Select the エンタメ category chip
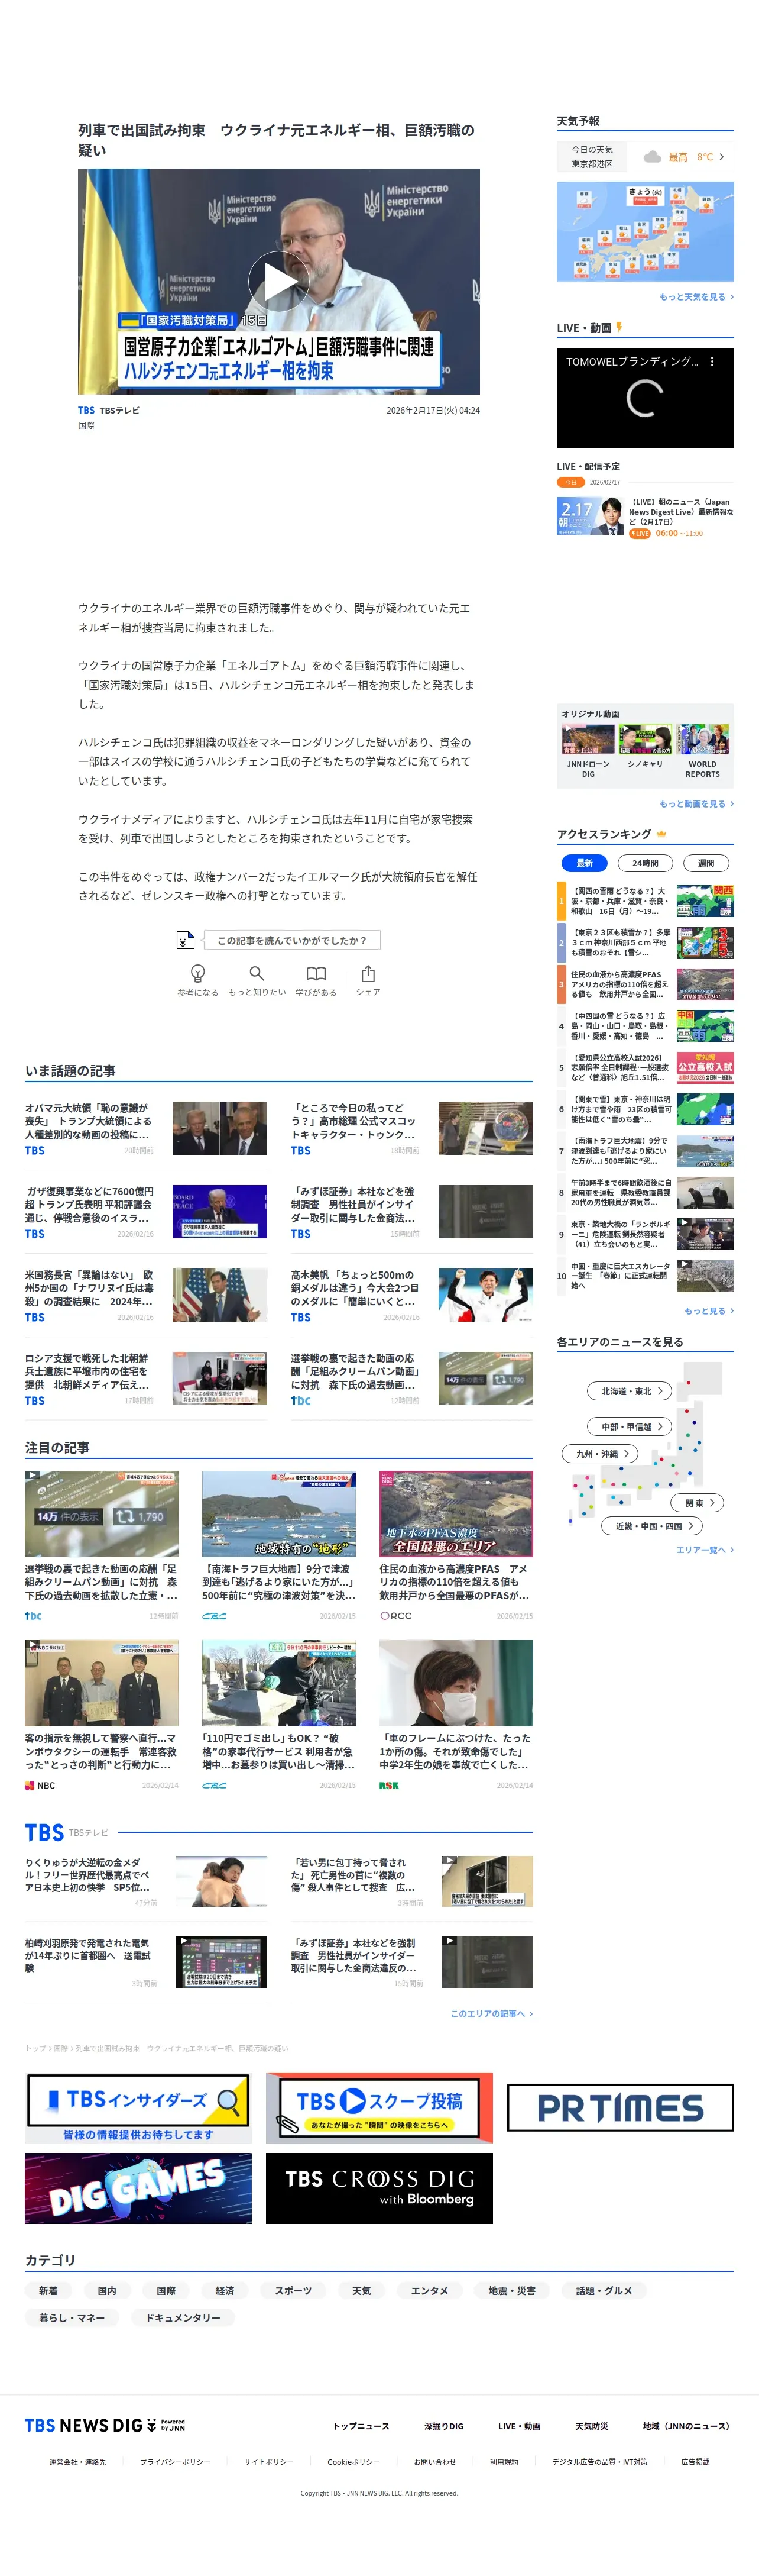The height and width of the screenshot is (2576, 759). tap(429, 2291)
